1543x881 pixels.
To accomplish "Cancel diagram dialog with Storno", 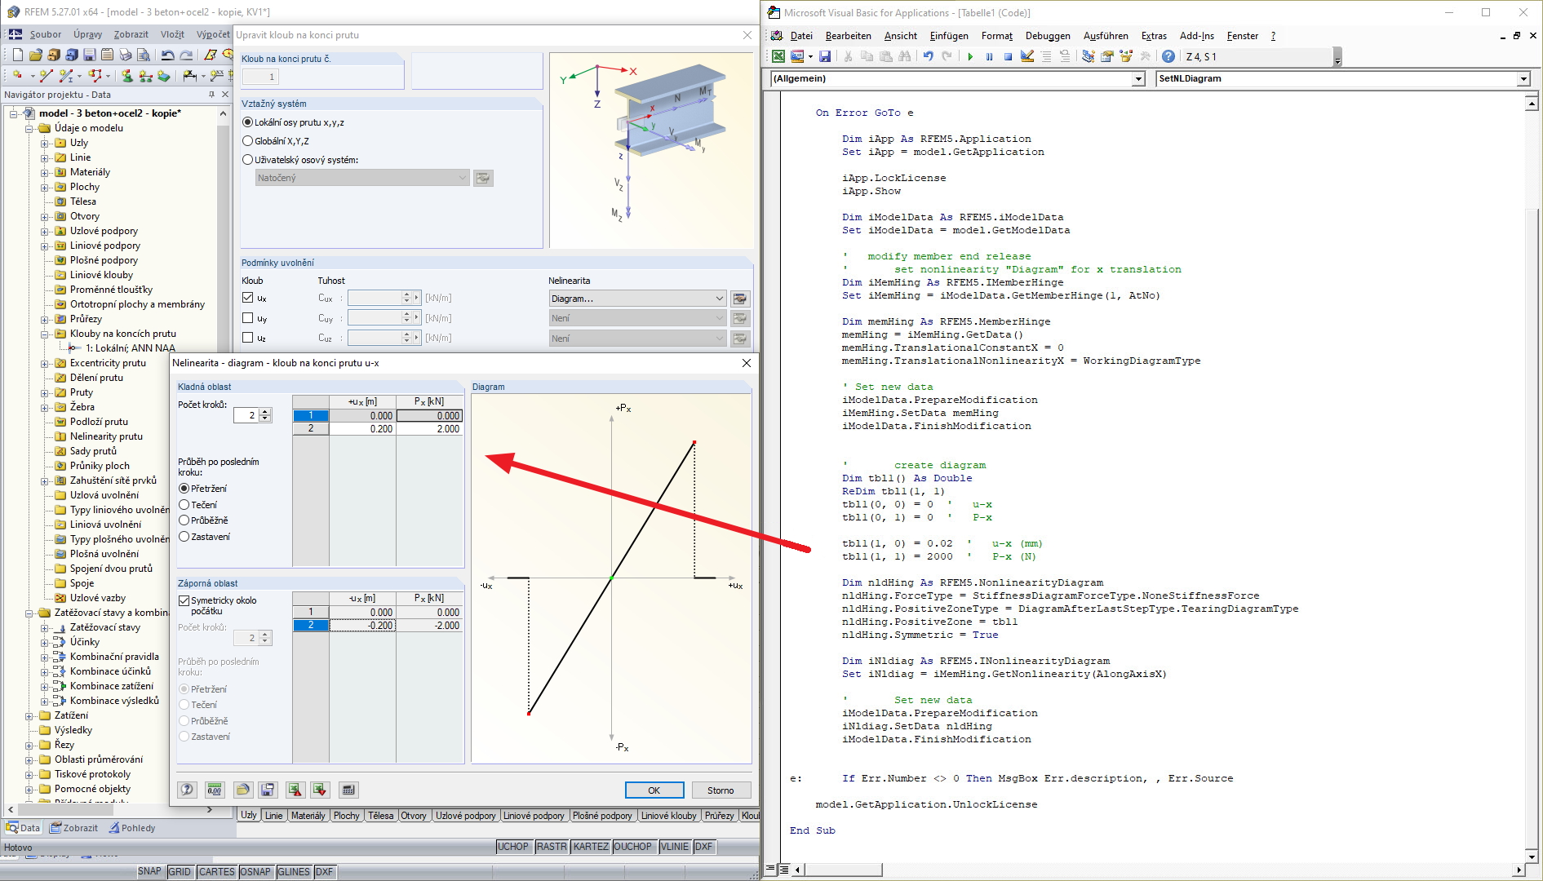I will click(x=721, y=790).
